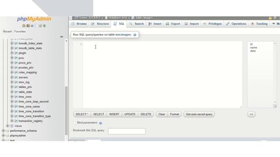Expand the Views node in tree
Image resolution: width=280 pixels, height=157 pixels.
pos(7,126)
